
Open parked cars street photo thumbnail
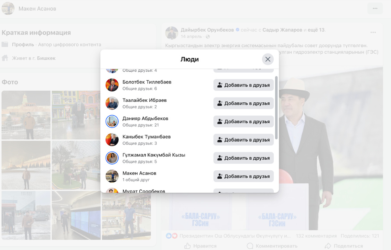tap(26, 215)
